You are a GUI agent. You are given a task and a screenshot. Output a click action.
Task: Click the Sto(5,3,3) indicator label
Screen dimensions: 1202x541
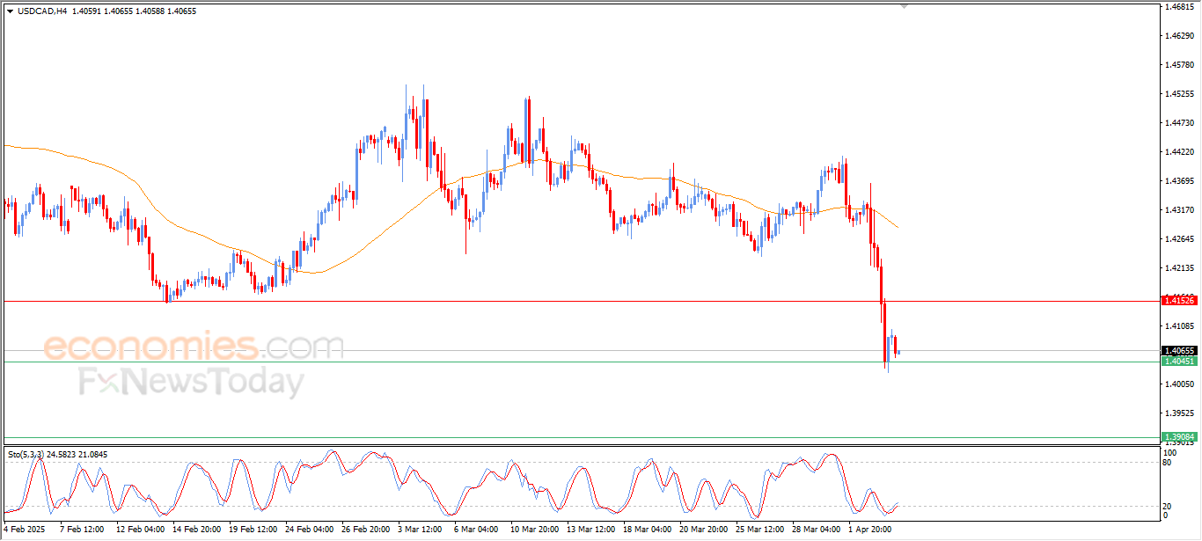(26, 455)
